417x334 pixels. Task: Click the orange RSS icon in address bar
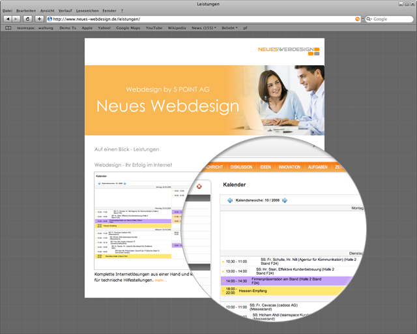coord(358,19)
